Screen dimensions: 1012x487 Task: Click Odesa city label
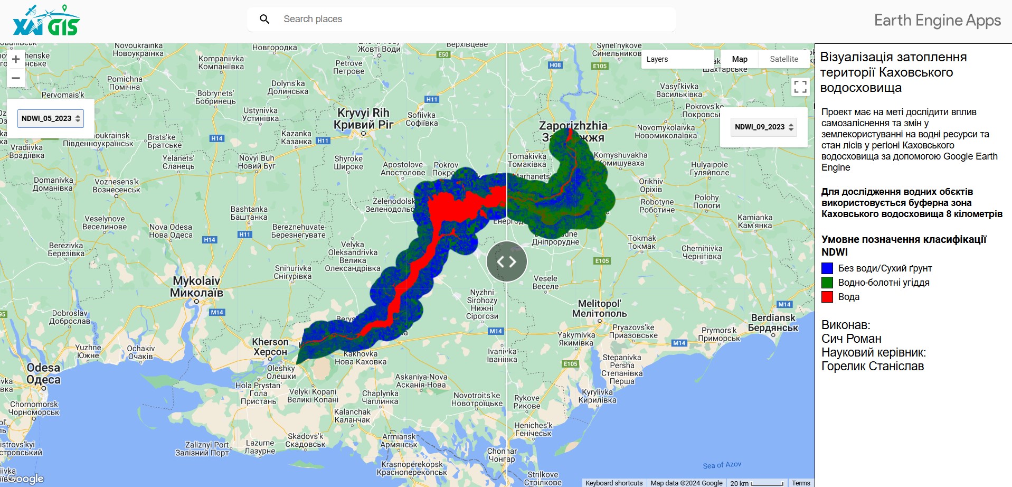coord(43,373)
